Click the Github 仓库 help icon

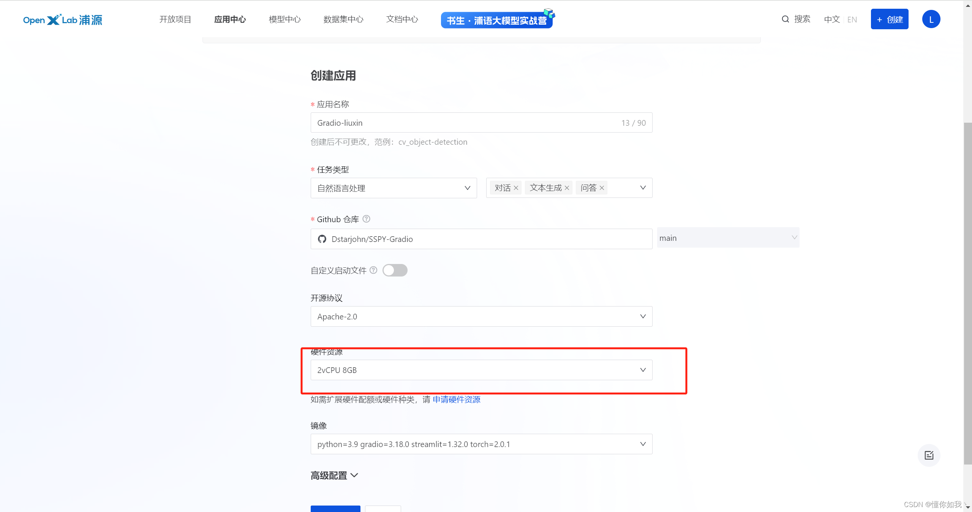pos(366,219)
